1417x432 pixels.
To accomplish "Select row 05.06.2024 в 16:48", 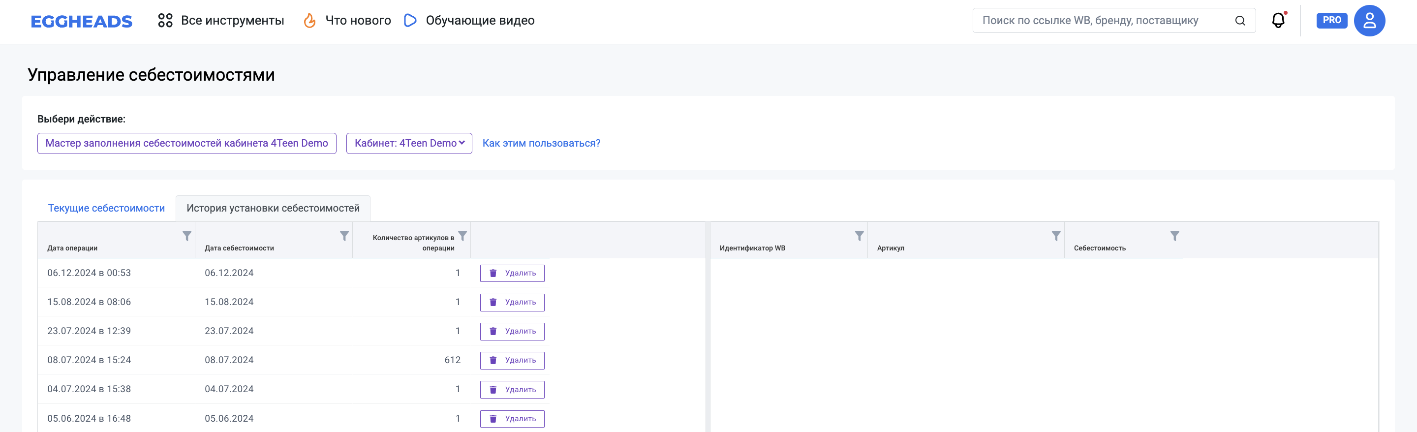I will point(293,418).
